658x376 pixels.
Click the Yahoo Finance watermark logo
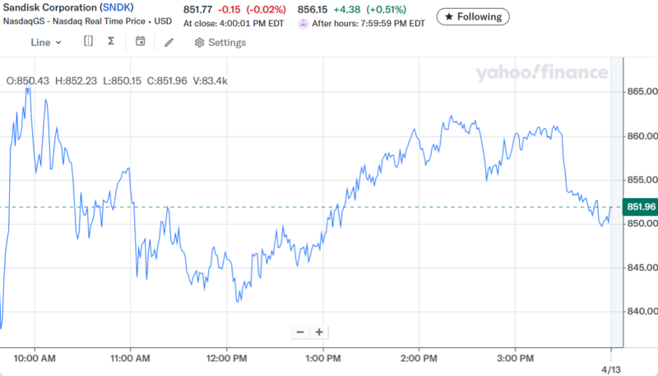(540, 74)
